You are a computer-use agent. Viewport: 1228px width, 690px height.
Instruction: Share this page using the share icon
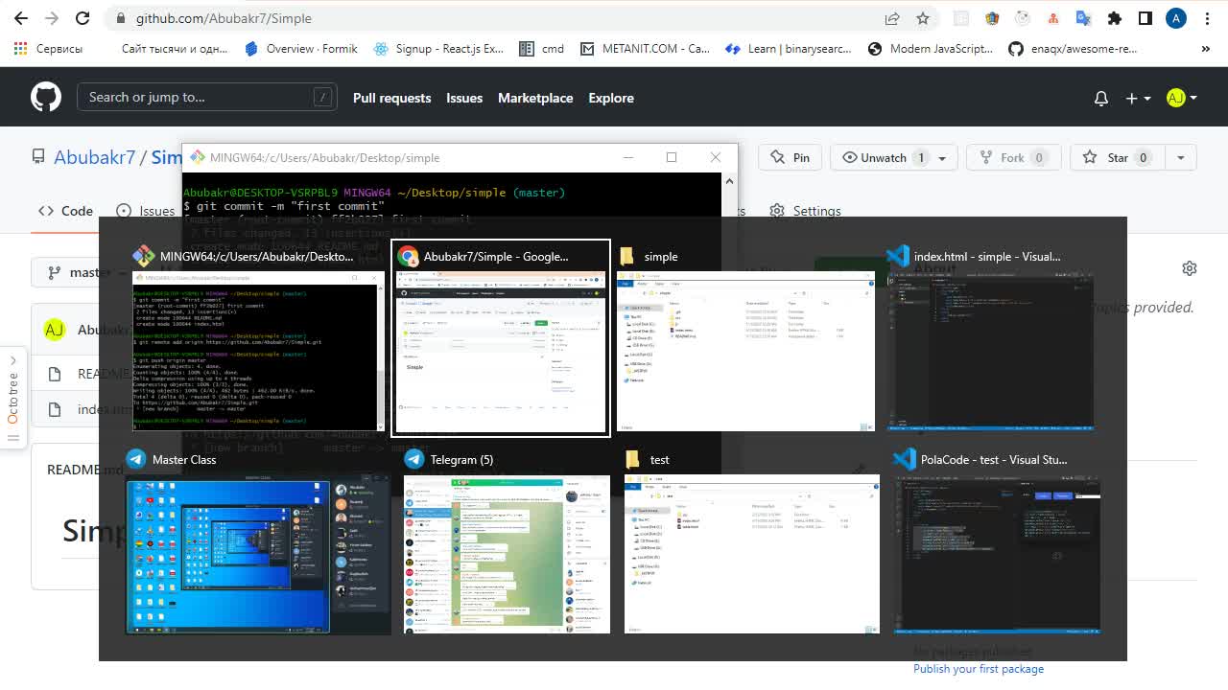point(892,18)
